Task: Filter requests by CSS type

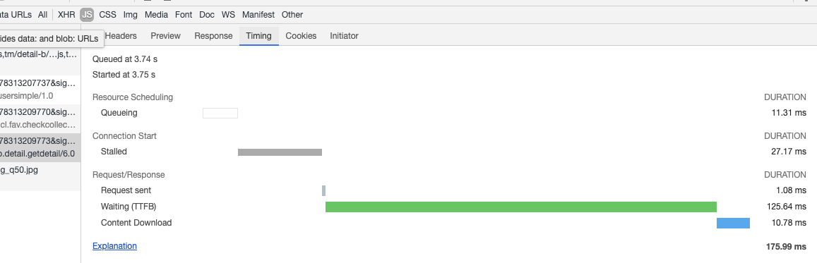Action: (107, 15)
